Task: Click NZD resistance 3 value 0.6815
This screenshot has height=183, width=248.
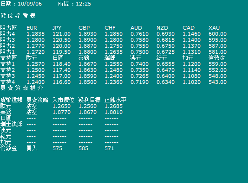Action: pos(166,40)
